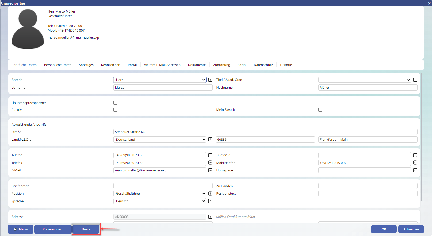The height and width of the screenshot is (236, 432).
Task: Open the Zuordnung tab
Action: pyautogui.click(x=222, y=65)
